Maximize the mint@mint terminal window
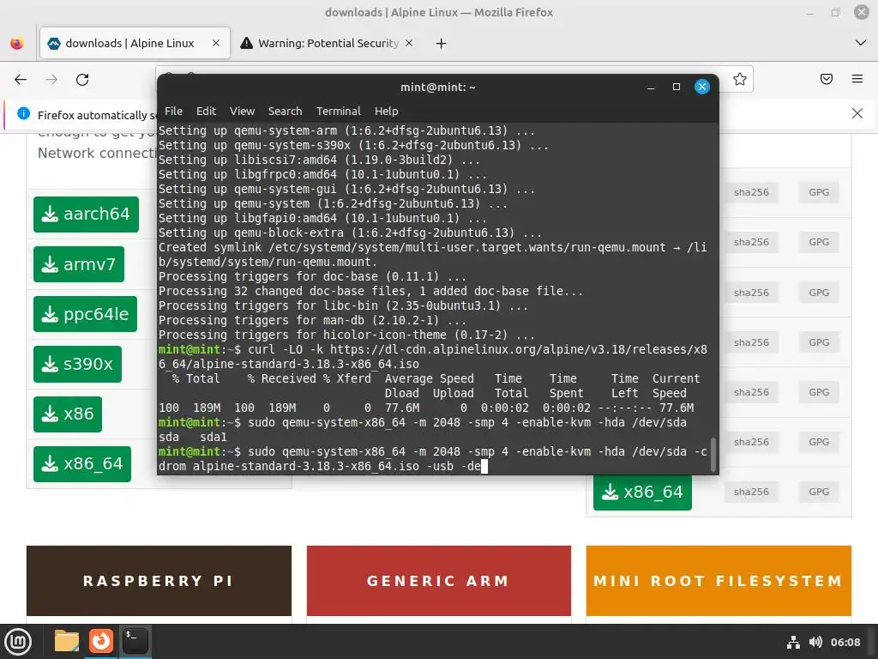This screenshot has width=878, height=659. (x=677, y=87)
